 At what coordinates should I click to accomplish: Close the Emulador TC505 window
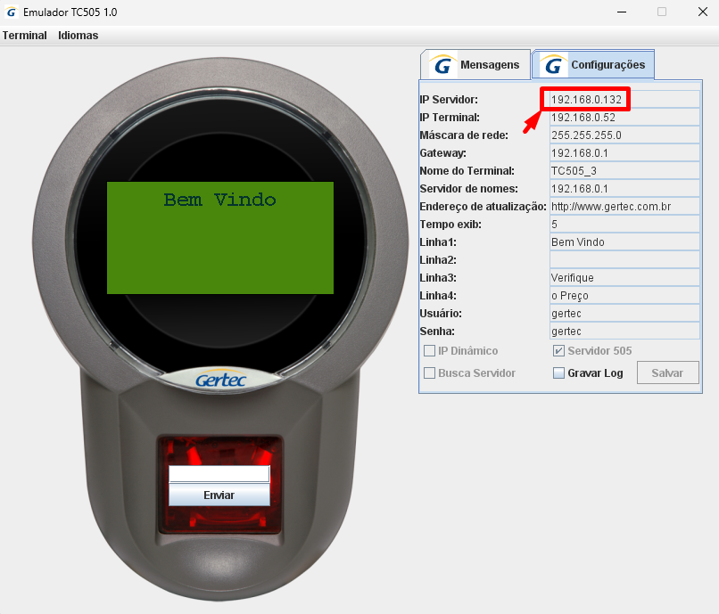702,12
